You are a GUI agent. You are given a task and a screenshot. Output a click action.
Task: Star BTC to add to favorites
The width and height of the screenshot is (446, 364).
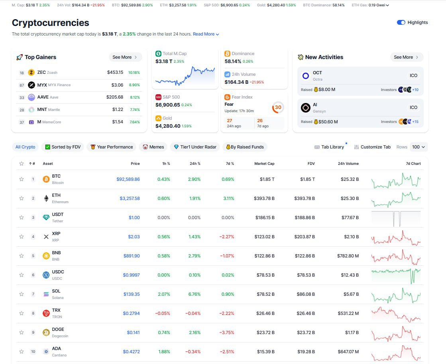[x=22, y=179]
